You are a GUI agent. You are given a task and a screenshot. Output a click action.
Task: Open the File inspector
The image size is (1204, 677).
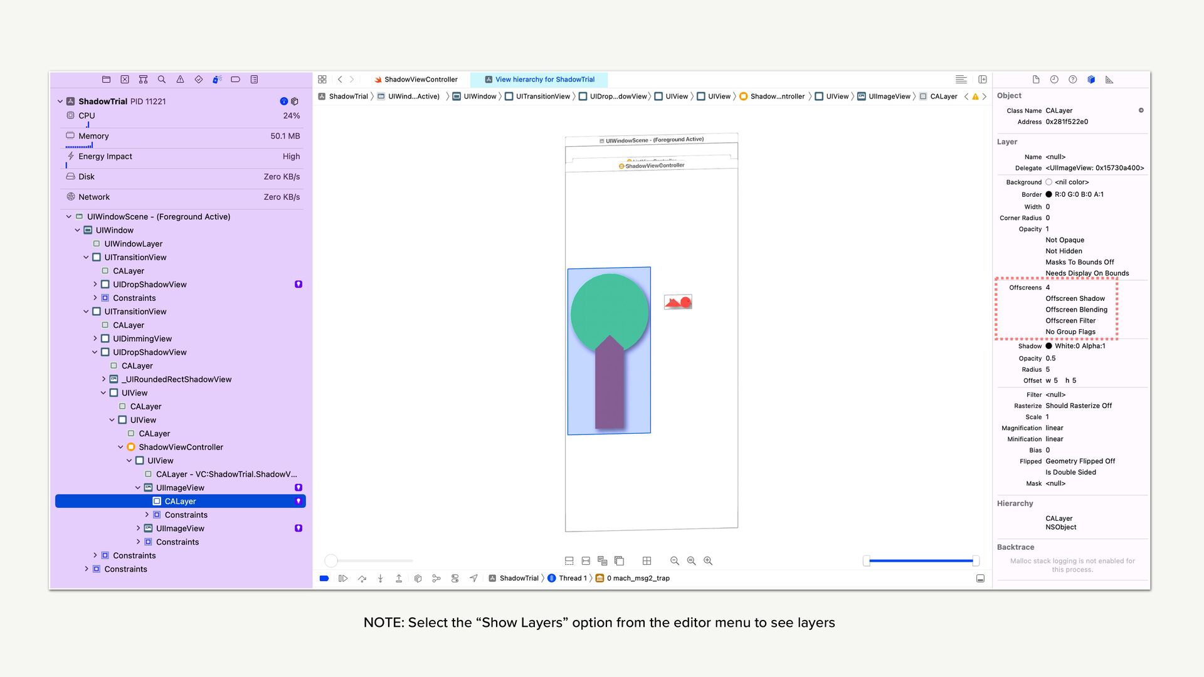coord(1036,80)
